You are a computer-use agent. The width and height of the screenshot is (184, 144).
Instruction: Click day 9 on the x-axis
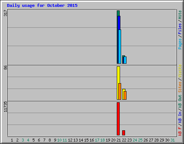(x=55, y=140)
